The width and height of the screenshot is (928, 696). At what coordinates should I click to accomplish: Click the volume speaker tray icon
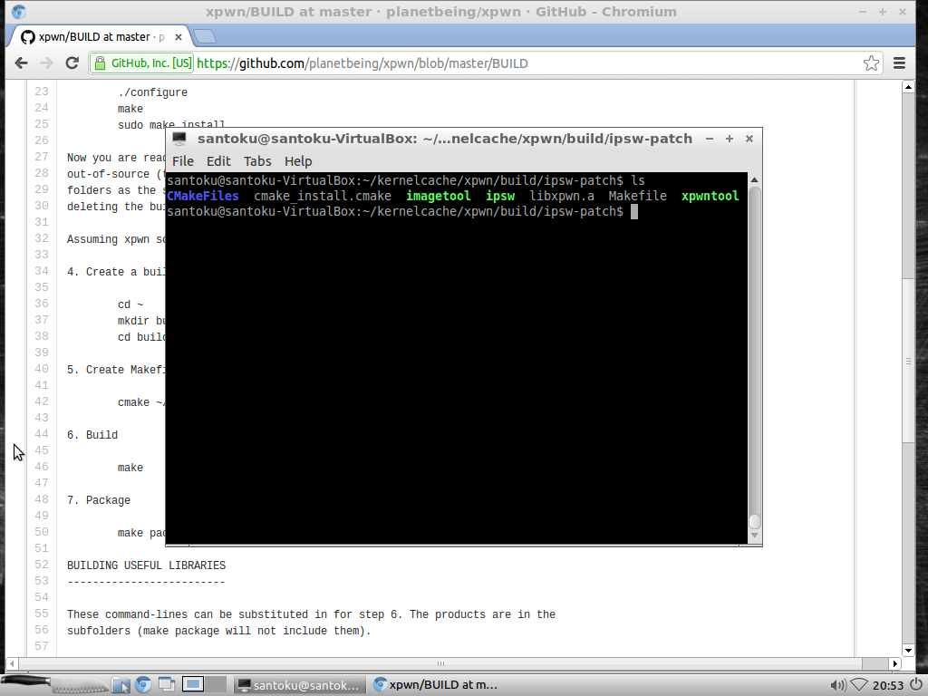(837, 685)
